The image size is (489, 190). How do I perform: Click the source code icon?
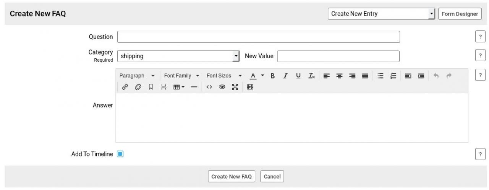(x=209, y=87)
